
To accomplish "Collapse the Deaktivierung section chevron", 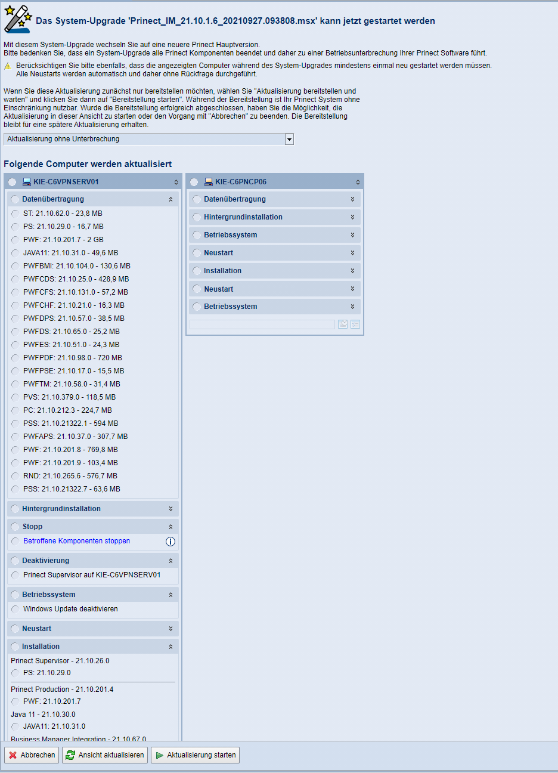I will [170, 561].
